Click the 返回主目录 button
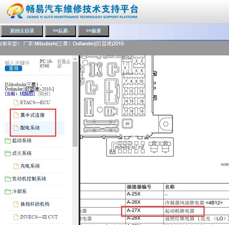Image resolution: width=229 pixels, height=225 pixels. click(22, 31)
